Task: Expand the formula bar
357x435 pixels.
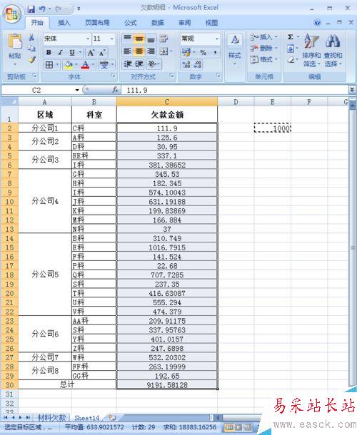Action: pos(352,89)
